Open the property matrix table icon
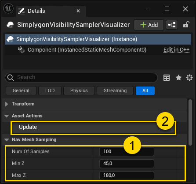This screenshot has height=184, width=196. [167, 78]
